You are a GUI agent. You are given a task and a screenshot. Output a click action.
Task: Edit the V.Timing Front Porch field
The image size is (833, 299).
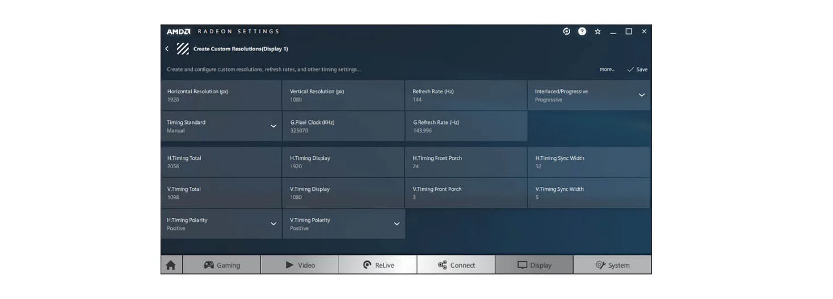pyautogui.click(x=466, y=193)
